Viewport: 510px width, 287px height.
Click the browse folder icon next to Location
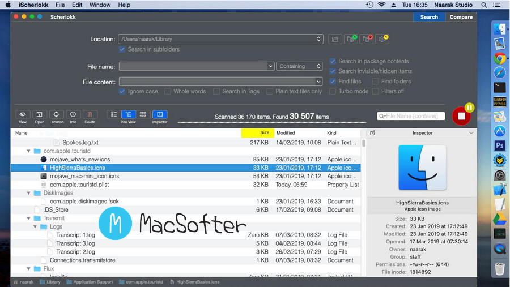click(x=335, y=39)
